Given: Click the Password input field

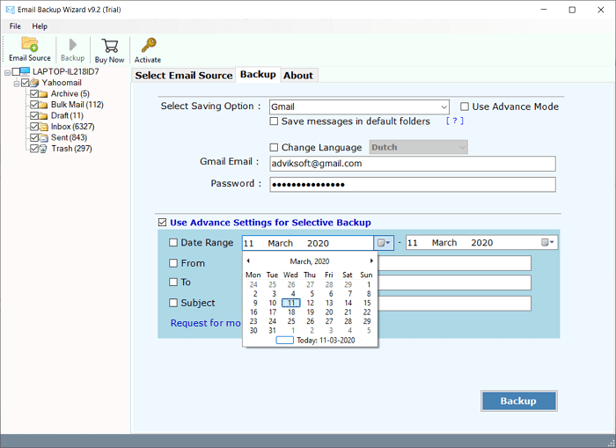Looking at the screenshot, I should [x=413, y=184].
